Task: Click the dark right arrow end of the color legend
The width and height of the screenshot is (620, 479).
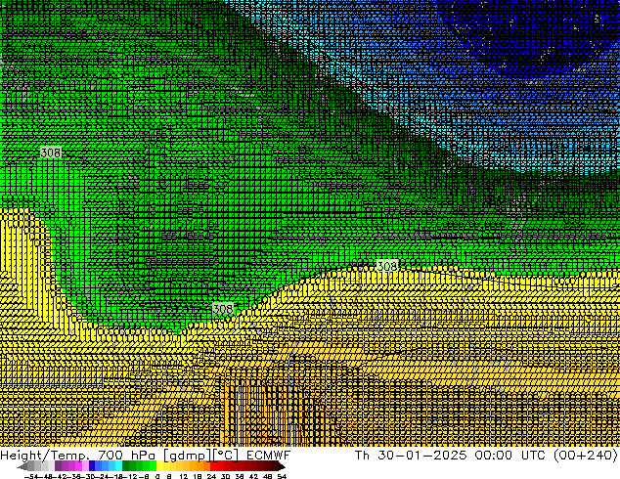Action: tap(282, 466)
